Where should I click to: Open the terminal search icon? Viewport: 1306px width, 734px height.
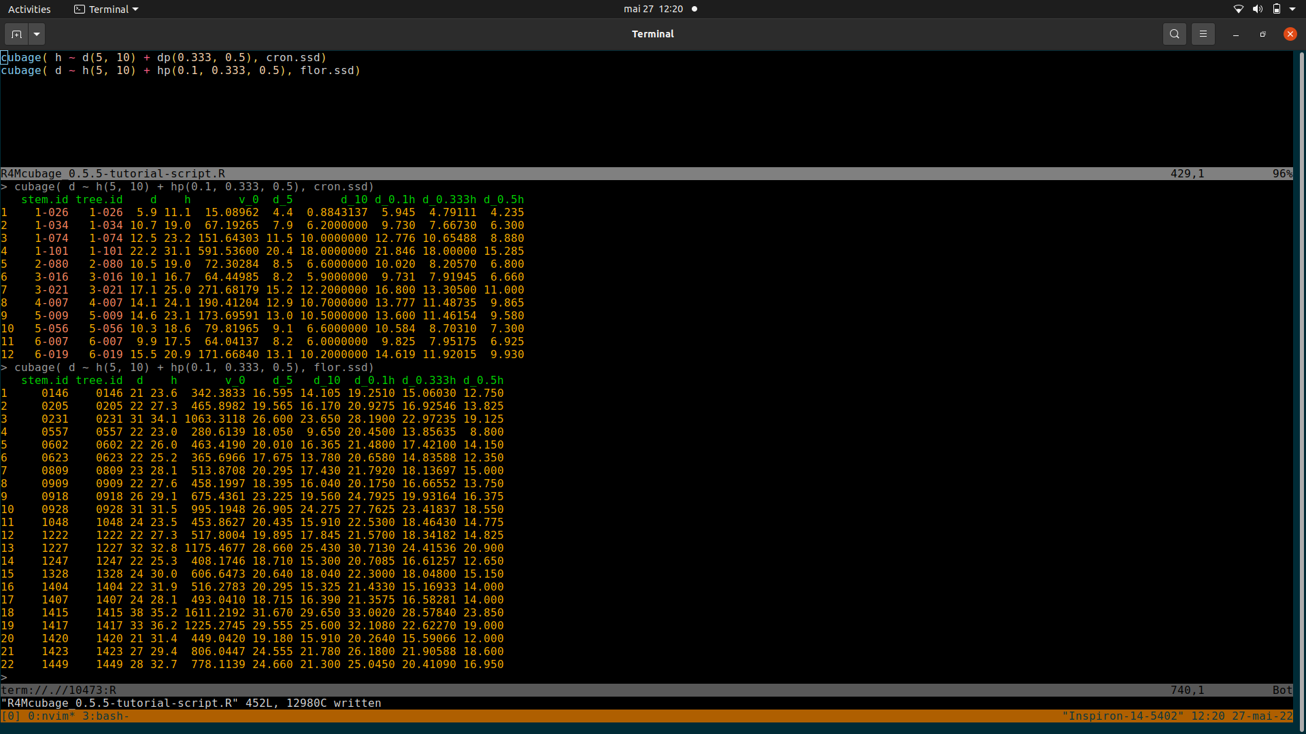pos(1174,34)
